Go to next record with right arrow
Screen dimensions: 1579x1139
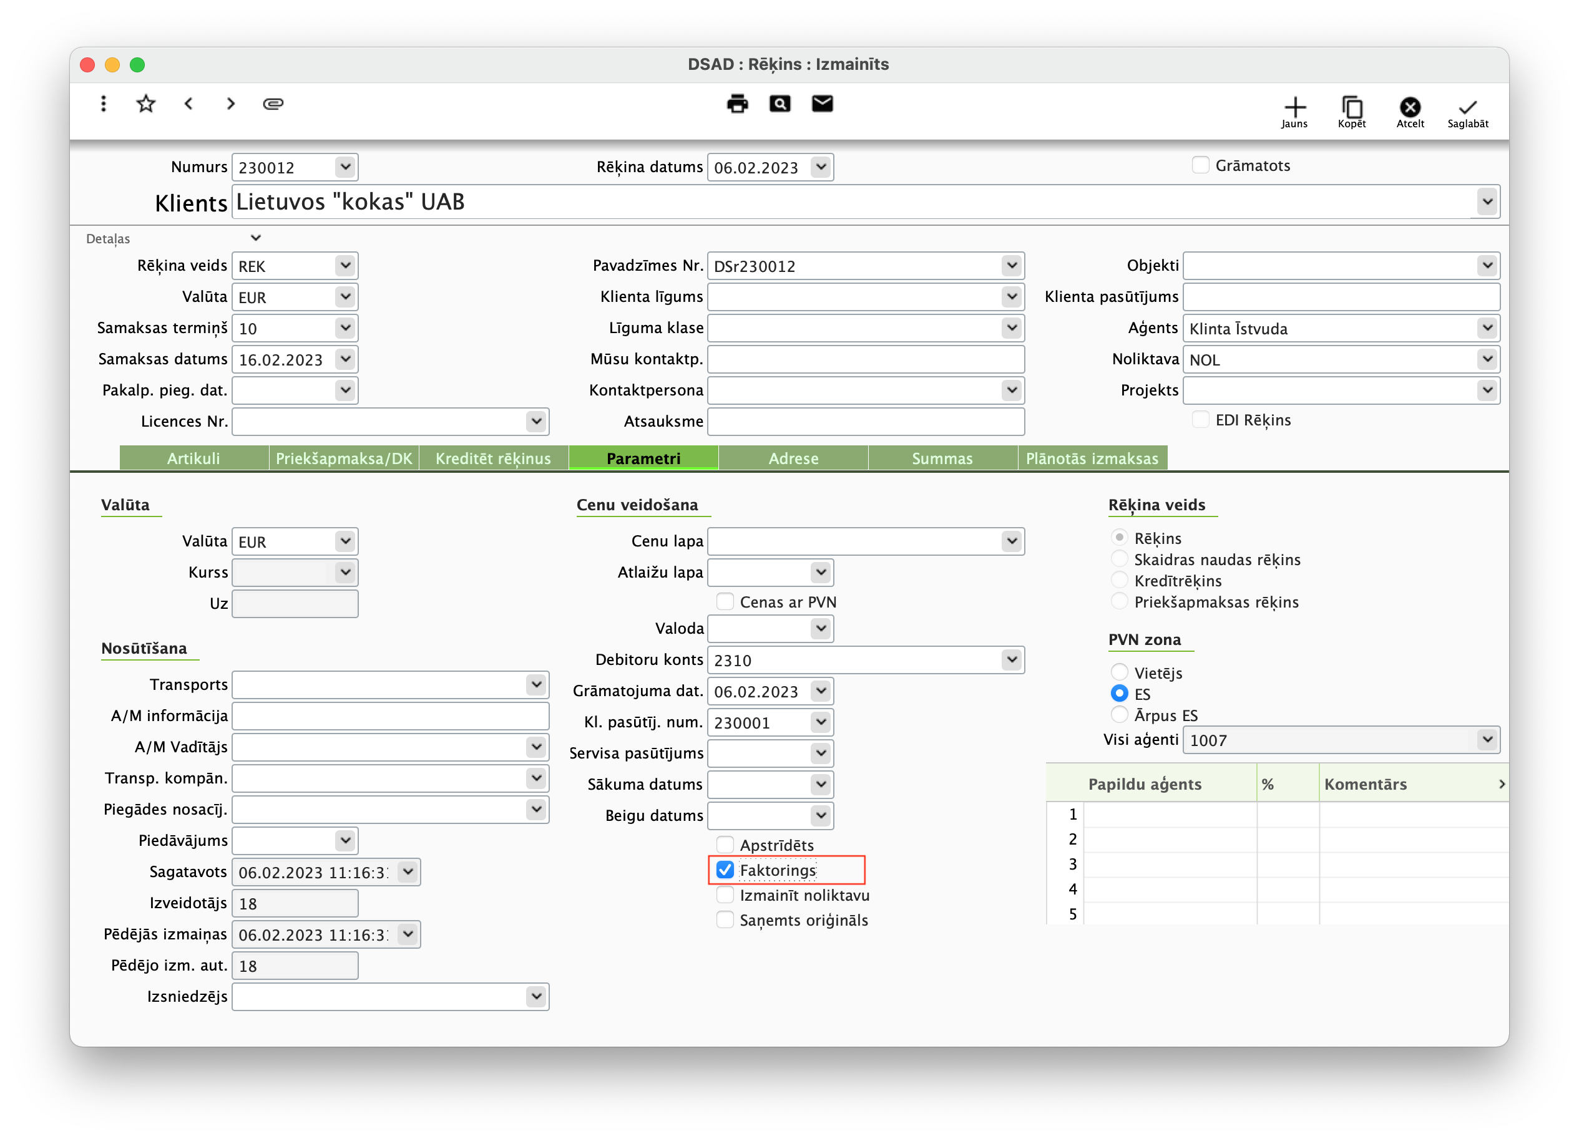click(x=230, y=104)
